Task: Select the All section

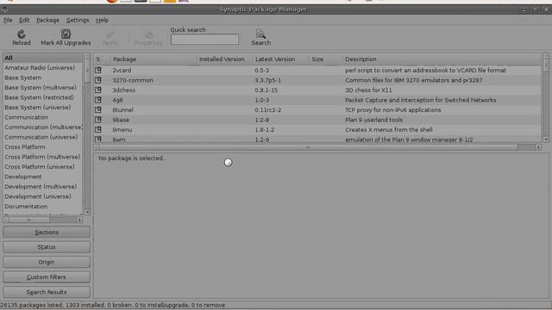Action: (x=43, y=58)
